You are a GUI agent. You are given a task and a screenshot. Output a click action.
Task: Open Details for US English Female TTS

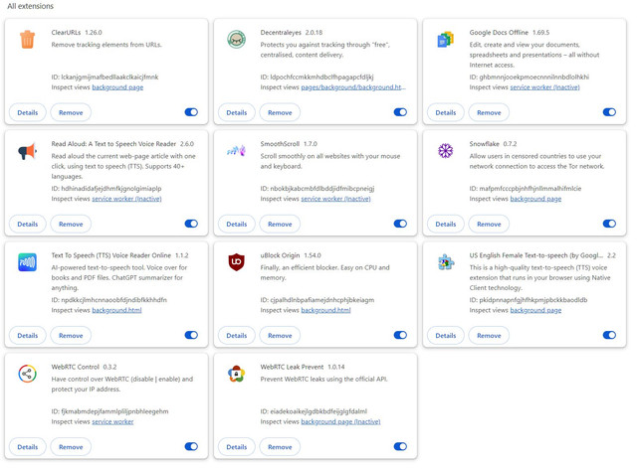pyautogui.click(x=446, y=336)
